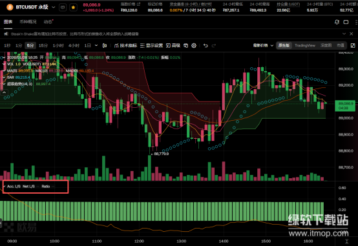The width and height of the screenshot is (358, 246).
Task: Switch to the 深度图 depth chart
Action: (x=326, y=45)
